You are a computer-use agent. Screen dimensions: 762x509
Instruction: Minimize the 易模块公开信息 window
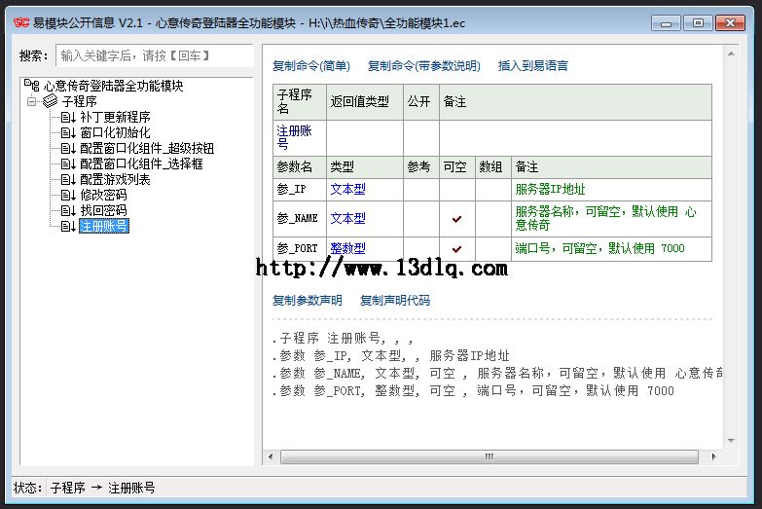[667, 22]
